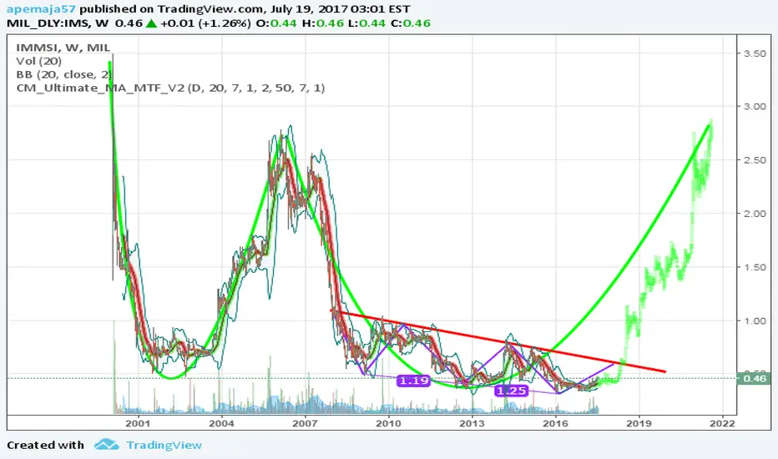The image size is (778, 459).
Task: Select the 2001 label on the time axis
Action: (138, 423)
